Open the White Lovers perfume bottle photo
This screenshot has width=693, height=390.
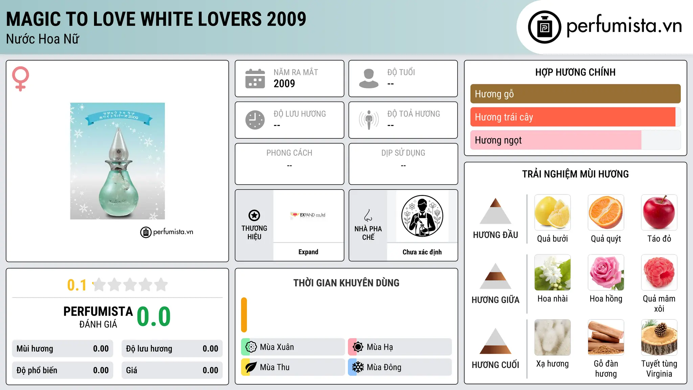(117, 161)
